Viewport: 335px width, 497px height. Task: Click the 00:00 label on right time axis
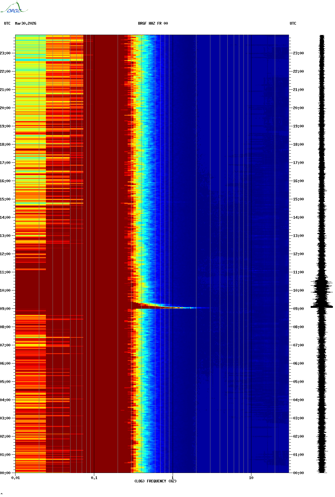coord(298,473)
